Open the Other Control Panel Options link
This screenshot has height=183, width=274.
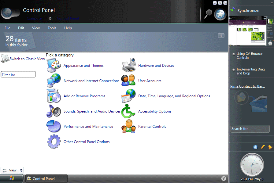pyautogui.click(x=87, y=142)
